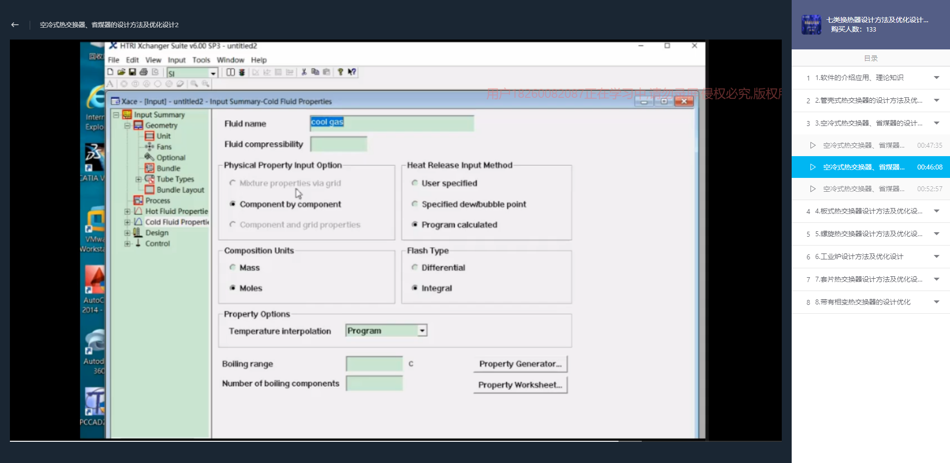Click the text 'A' tool icon
The height and width of the screenshot is (463, 950).
(x=110, y=84)
